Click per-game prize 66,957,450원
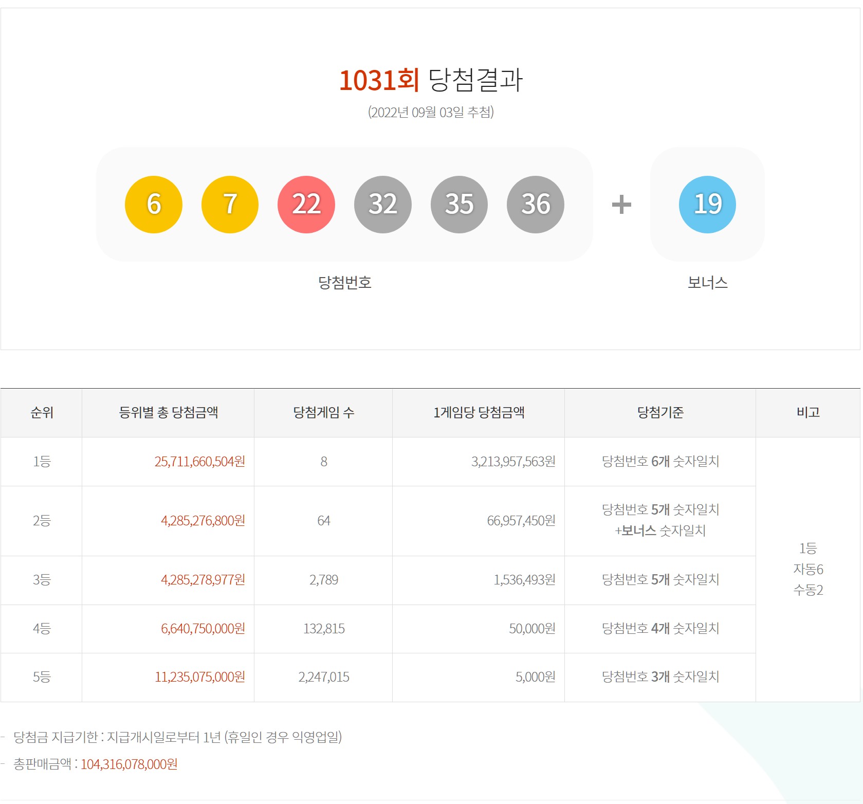Viewport: 863px width, 804px height. [x=521, y=521]
